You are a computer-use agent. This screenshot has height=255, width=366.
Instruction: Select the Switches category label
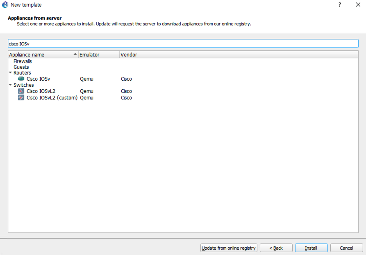pyautogui.click(x=24, y=85)
